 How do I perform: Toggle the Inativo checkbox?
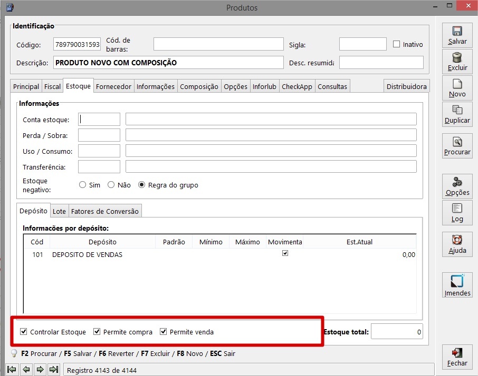pyautogui.click(x=396, y=44)
